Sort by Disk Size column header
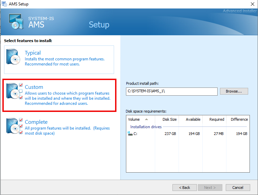 pos(167,119)
